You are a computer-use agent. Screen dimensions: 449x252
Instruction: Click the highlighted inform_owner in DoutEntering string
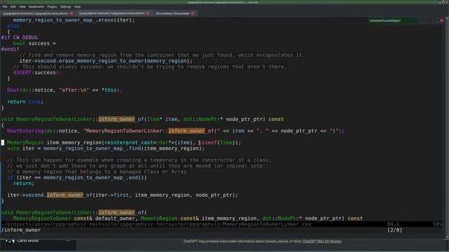tap(187, 131)
